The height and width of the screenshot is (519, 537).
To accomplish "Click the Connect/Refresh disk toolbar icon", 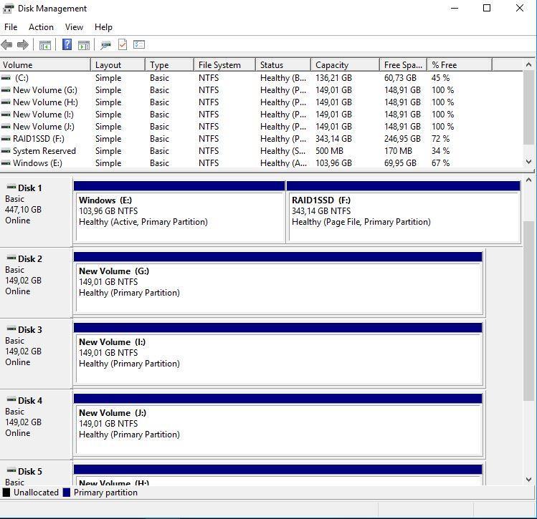I will [x=106, y=45].
